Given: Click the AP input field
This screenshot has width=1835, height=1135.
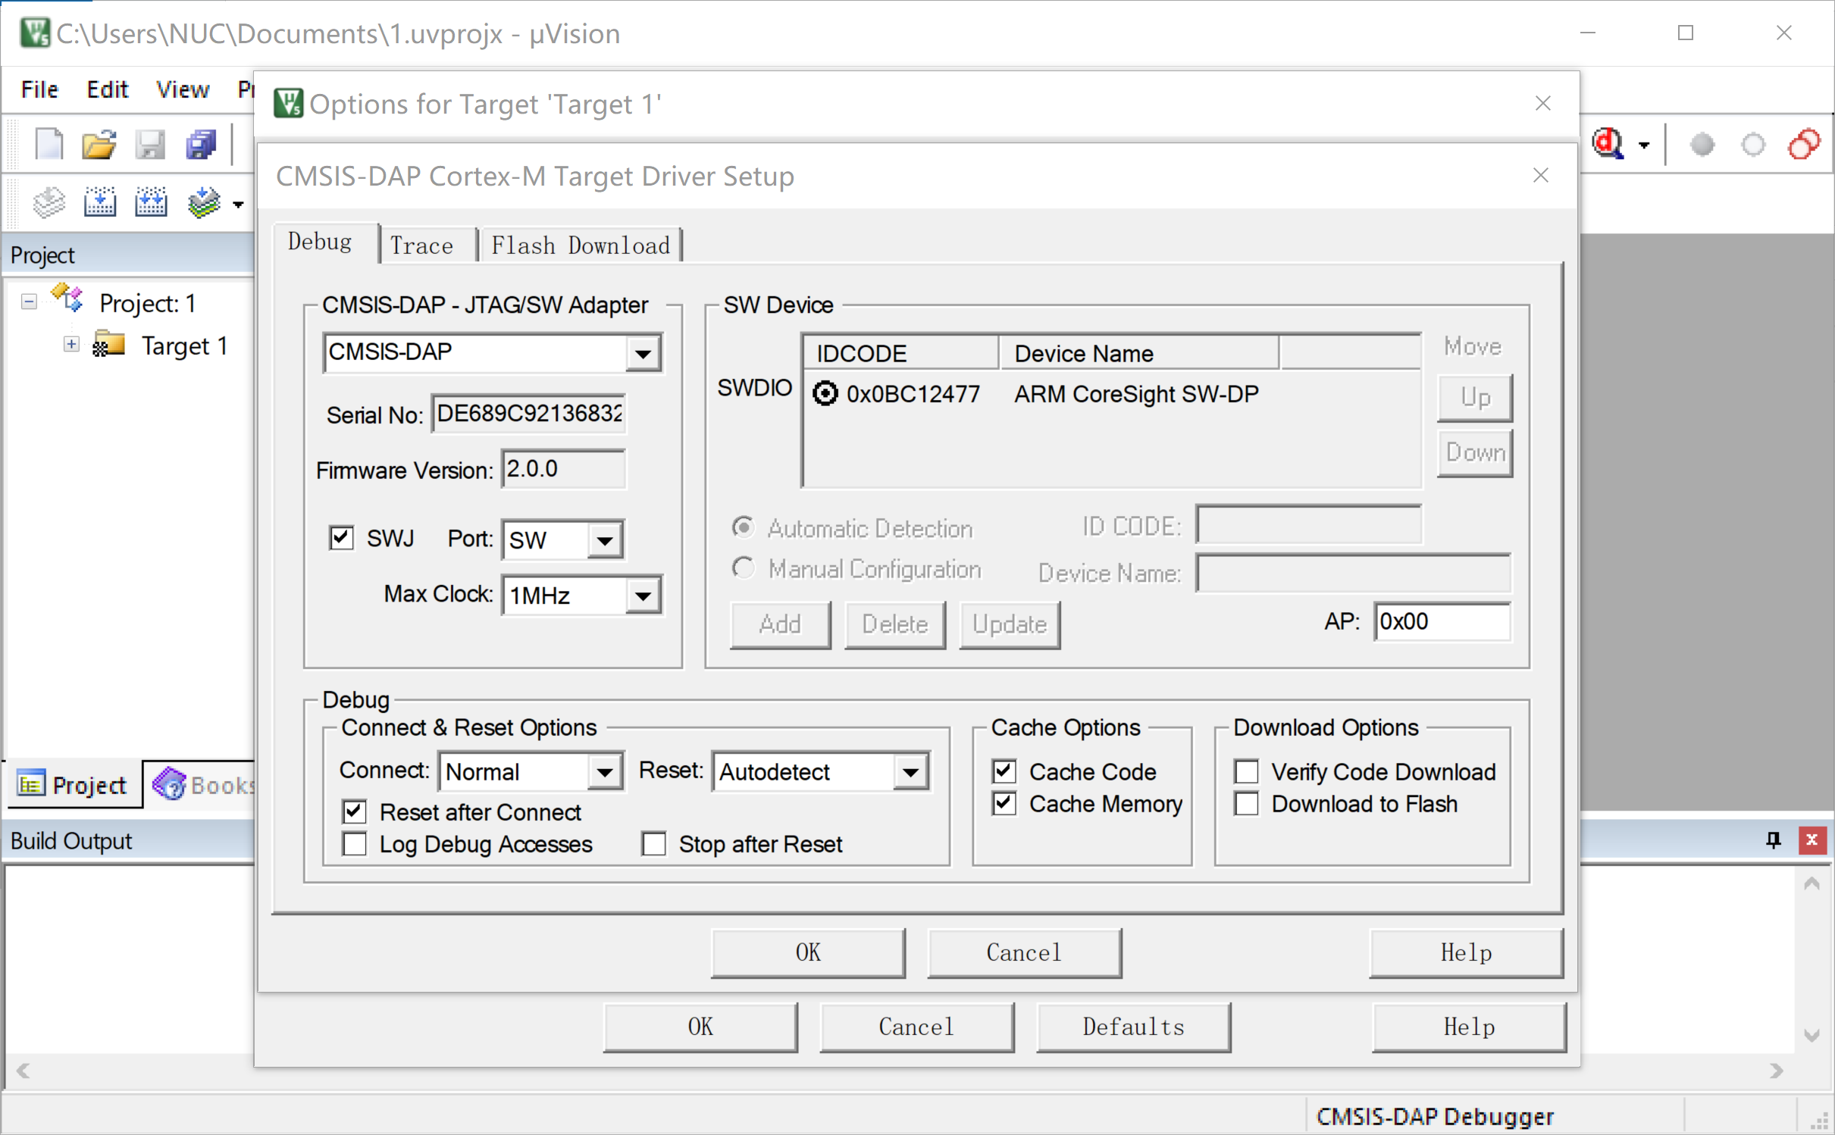Looking at the screenshot, I should click(1441, 621).
